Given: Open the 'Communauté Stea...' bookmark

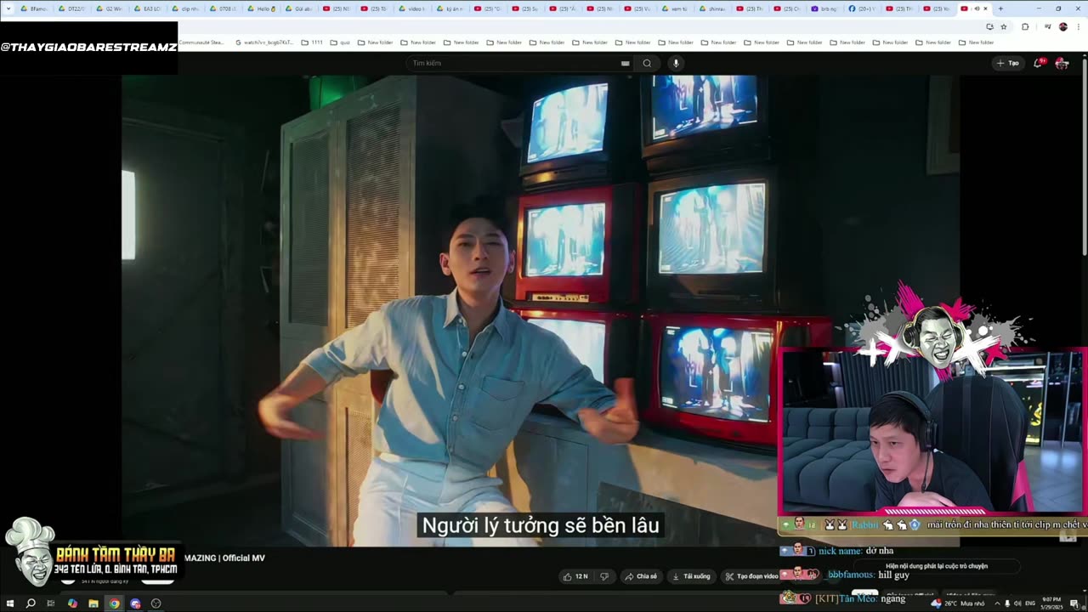Looking at the screenshot, I should click(201, 42).
